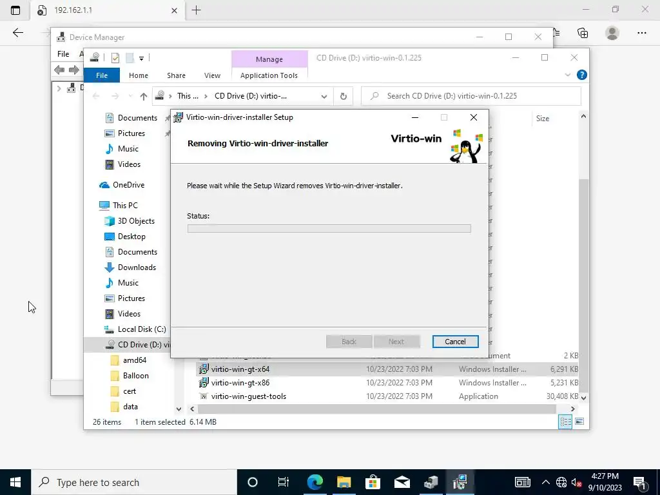Image resolution: width=660 pixels, height=495 pixels.
Task: Open browser Settings and more menu
Action: coord(641,33)
